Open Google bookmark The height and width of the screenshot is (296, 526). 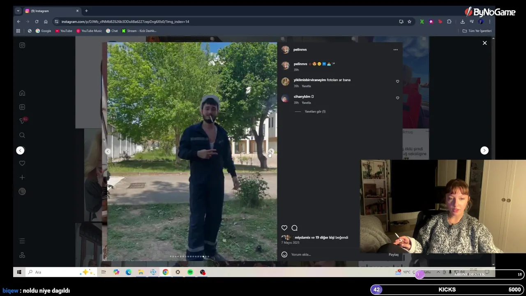[43, 31]
